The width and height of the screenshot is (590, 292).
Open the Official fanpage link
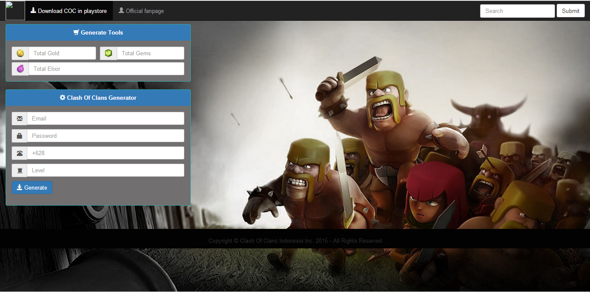click(141, 11)
